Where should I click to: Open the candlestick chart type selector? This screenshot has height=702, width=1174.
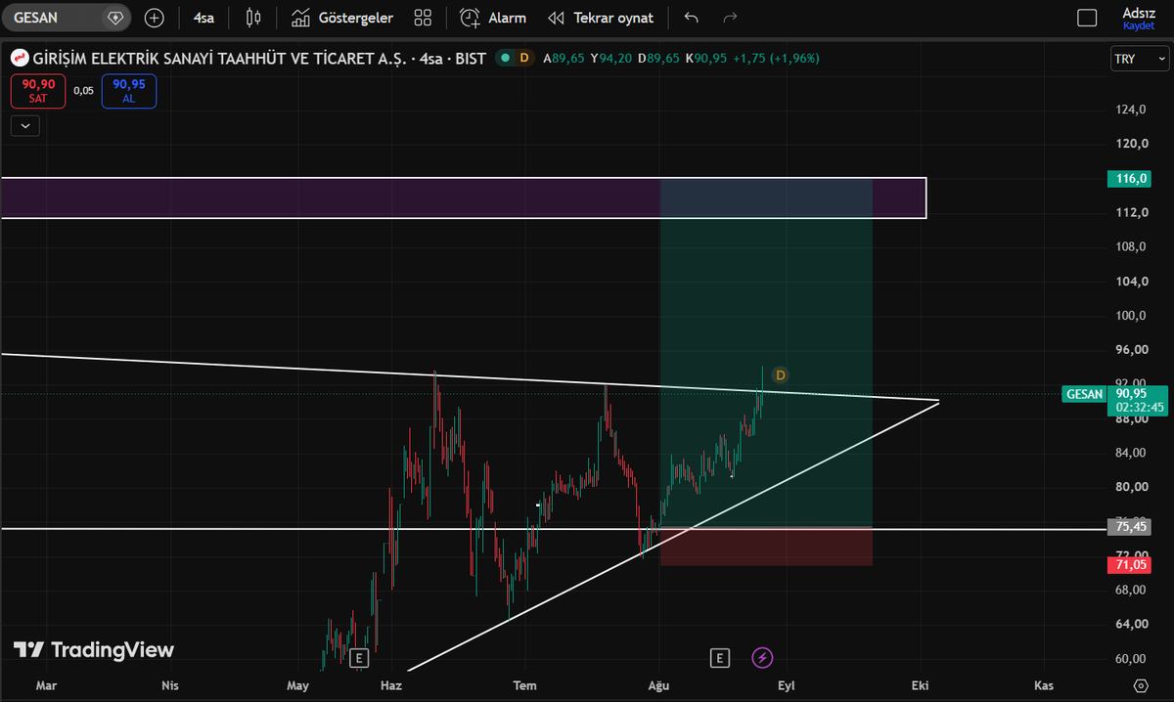253,18
